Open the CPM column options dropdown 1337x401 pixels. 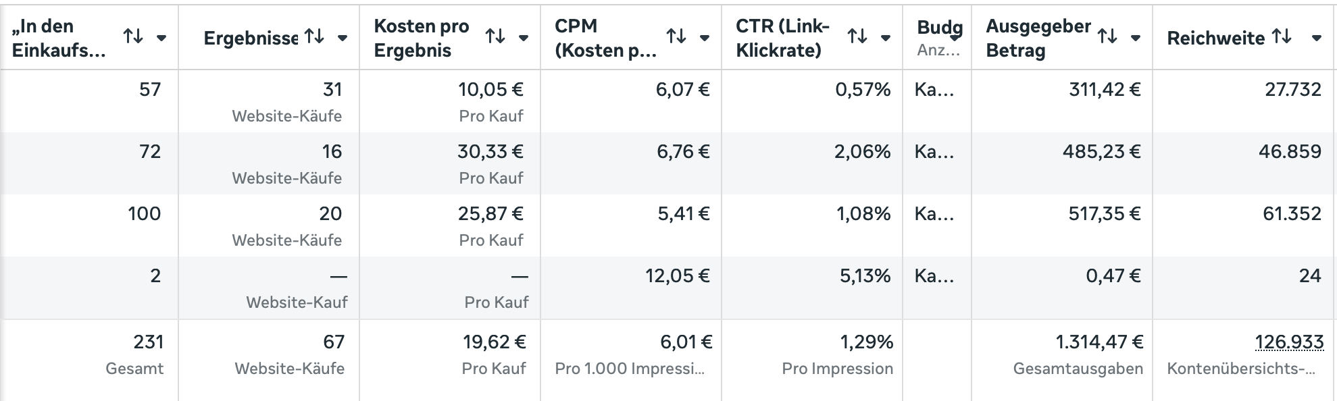click(x=705, y=38)
